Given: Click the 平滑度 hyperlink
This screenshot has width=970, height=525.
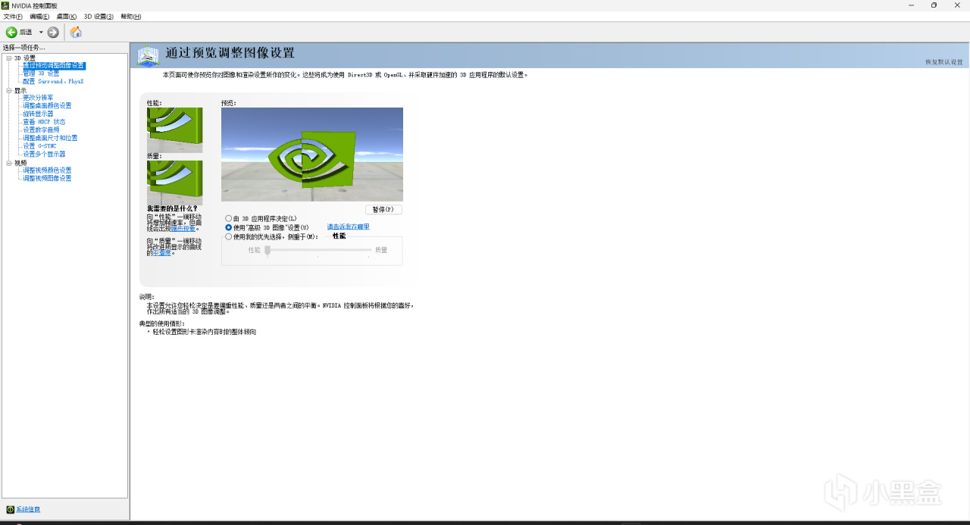Looking at the screenshot, I should [x=161, y=253].
